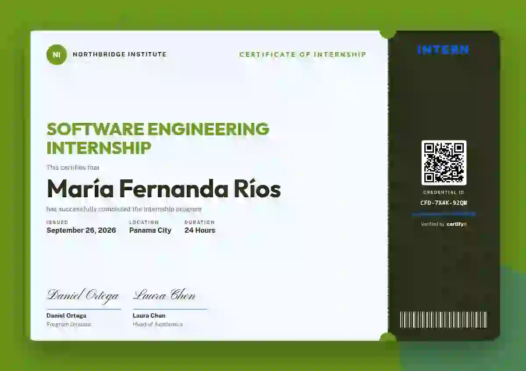The height and width of the screenshot is (371, 526).
Task: Click the blue INTERN label
Action: [x=443, y=50]
